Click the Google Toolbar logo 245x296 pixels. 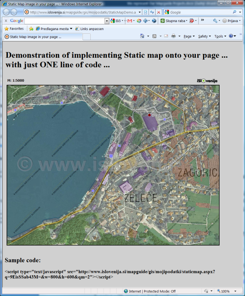[x=17, y=21]
